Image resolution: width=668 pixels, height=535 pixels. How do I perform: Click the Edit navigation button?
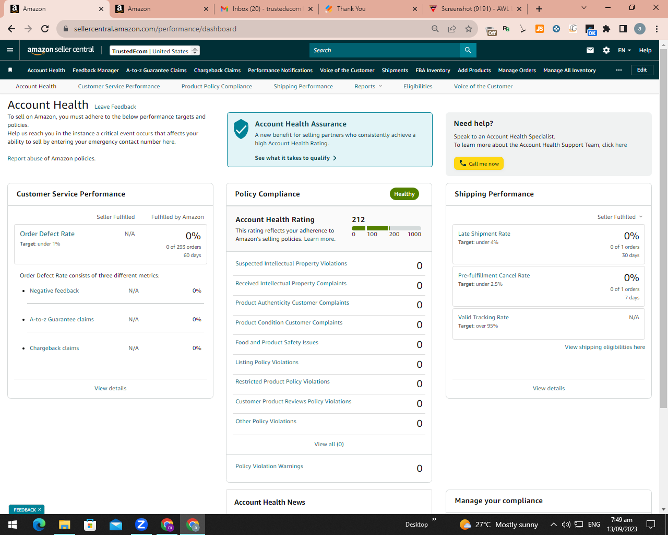(x=642, y=70)
